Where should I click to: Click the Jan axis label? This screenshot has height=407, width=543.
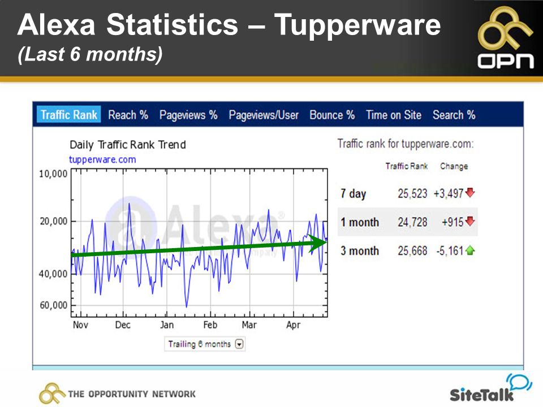click(x=166, y=325)
